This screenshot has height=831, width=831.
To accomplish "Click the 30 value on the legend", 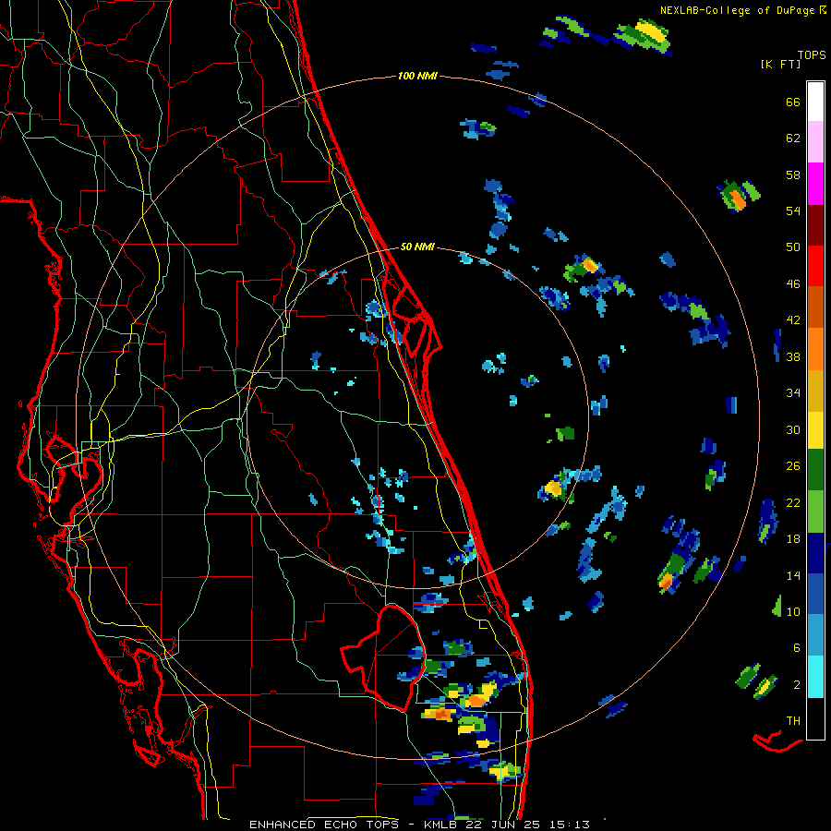I will [x=793, y=429].
